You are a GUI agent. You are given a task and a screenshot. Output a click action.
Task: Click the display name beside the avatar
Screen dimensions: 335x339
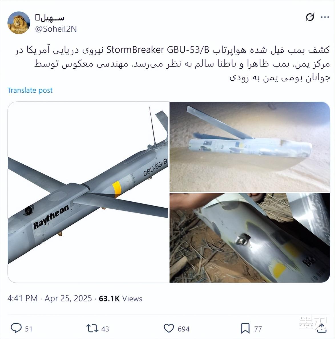click(x=50, y=18)
